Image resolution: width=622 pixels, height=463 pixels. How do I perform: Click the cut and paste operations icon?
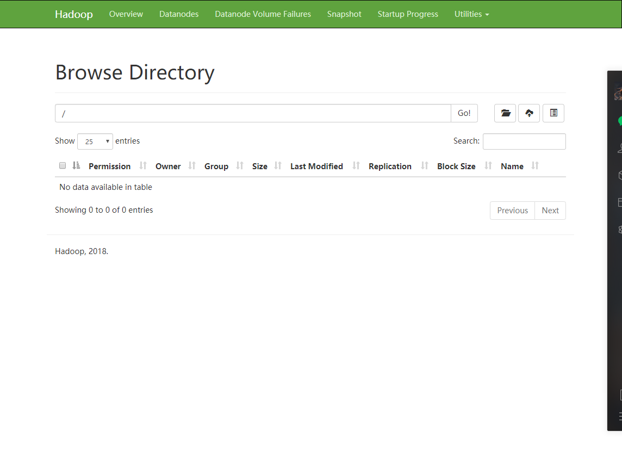[553, 113]
